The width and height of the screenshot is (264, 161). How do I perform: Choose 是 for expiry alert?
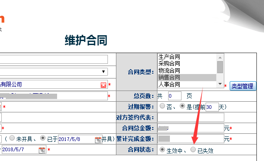click(x=182, y=106)
